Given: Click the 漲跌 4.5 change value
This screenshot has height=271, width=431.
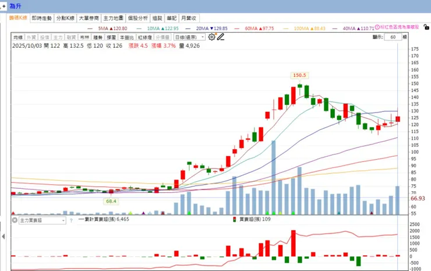Looking at the screenshot, I should click(138, 45).
